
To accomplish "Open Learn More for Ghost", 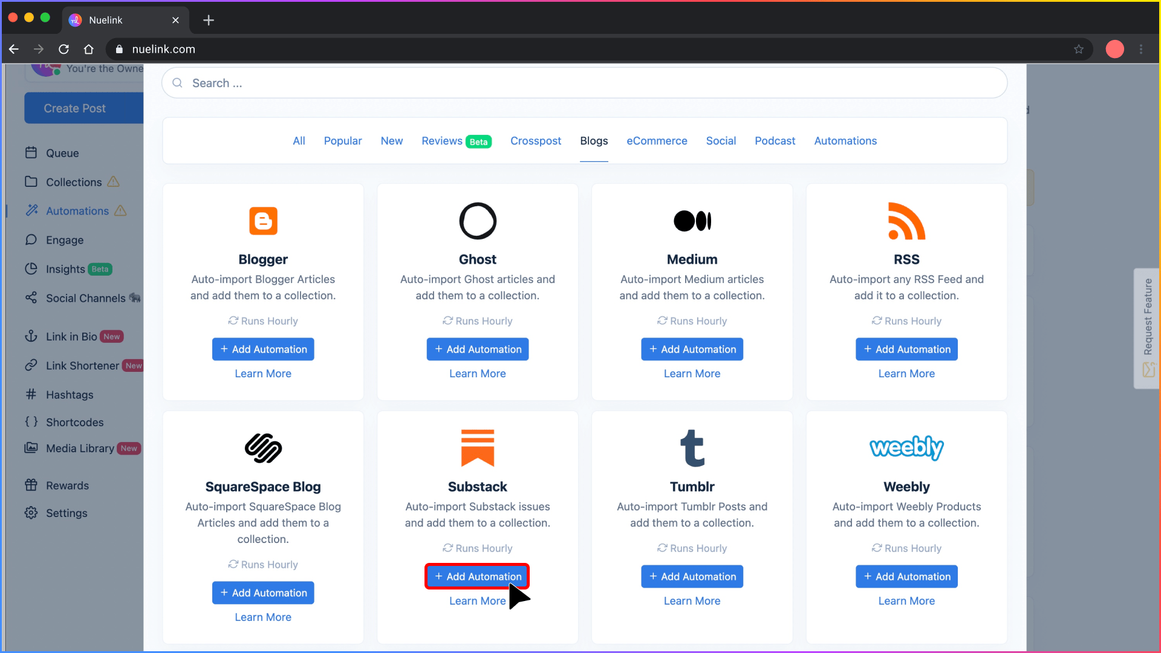I will point(478,374).
